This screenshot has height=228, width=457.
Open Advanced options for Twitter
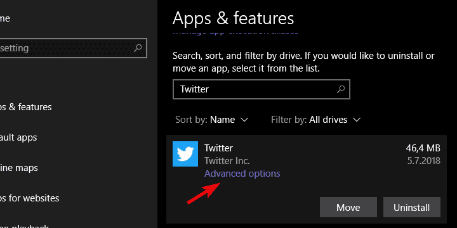click(242, 174)
